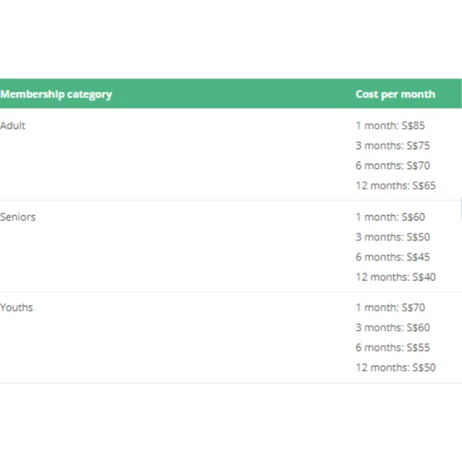The height and width of the screenshot is (462, 462).
Task: Click the Membership category column header
Action: [x=56, y=94]
